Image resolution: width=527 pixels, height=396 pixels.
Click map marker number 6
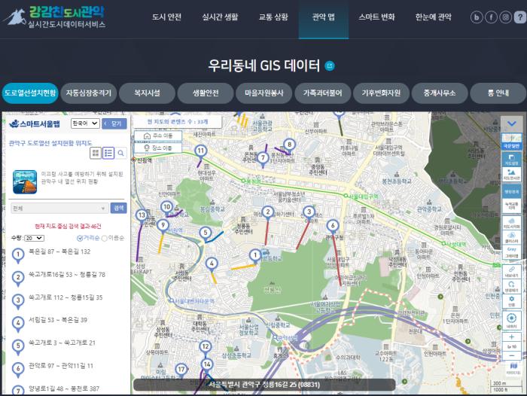pyautogui.click(x=333, y=226)
